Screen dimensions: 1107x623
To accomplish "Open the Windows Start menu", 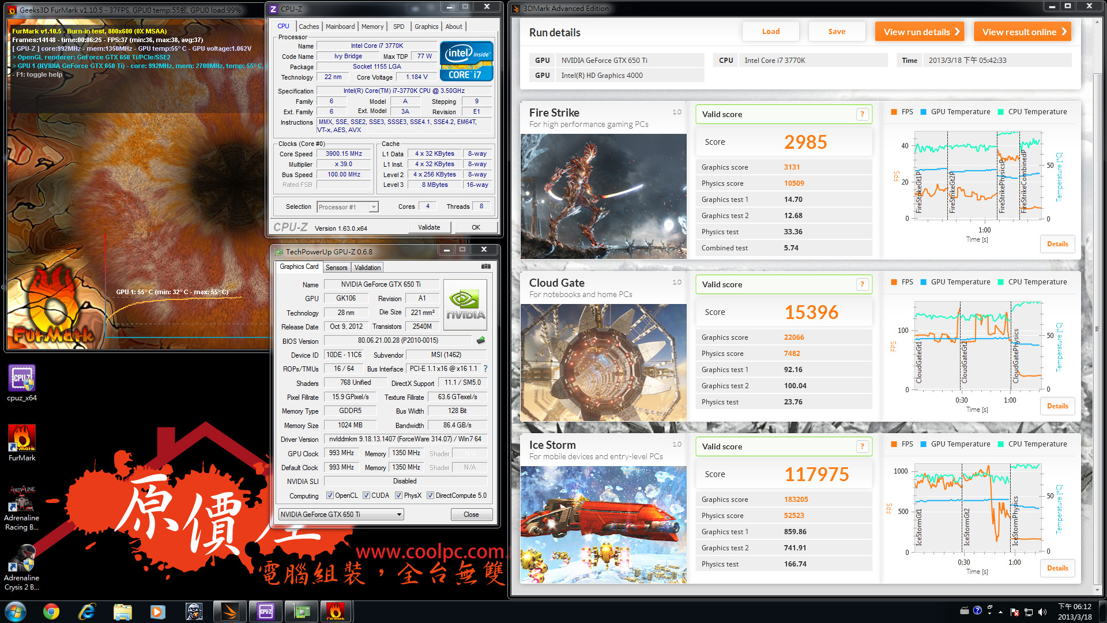I will point(16,611).
